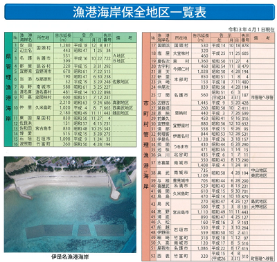
Task: Click the location 大宜味村
Action: tap(181, 53)
